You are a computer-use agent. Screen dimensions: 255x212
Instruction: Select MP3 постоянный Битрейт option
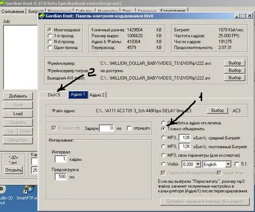tap(163, 146)
